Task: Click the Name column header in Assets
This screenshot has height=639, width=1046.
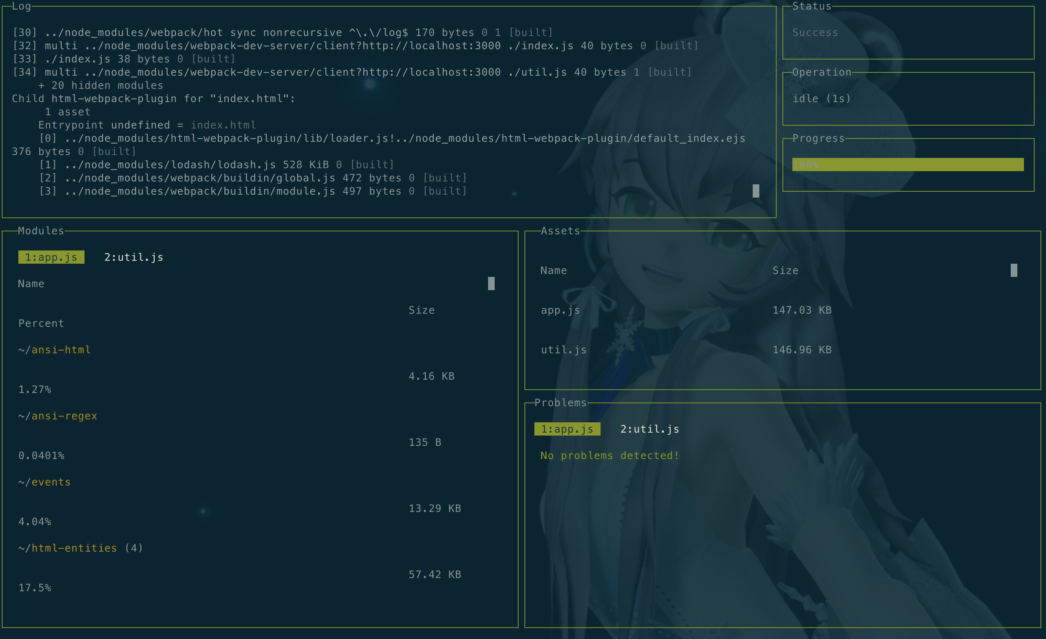Action: [x=554, y=270]
